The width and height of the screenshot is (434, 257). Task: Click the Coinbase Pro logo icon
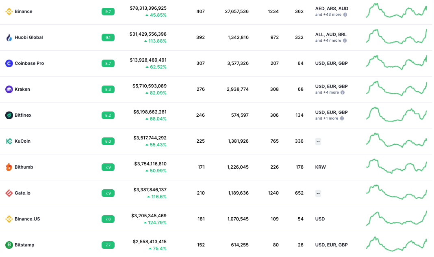(x=9, y=63)
